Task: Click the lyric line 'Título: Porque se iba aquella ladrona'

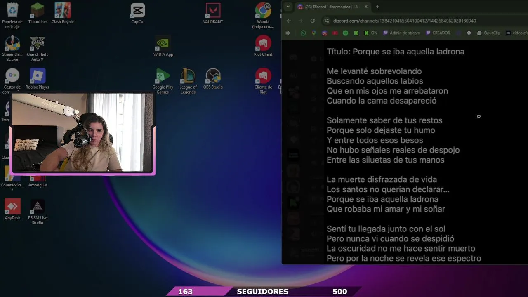Action: 396,52
